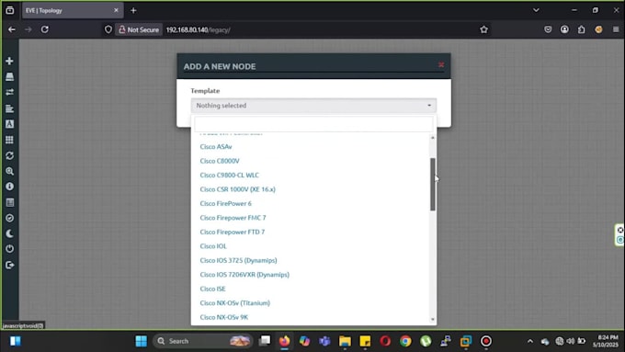The image size is (625, 352).
Task: Click the browser Back arrow
Action: tap(12, 29)
